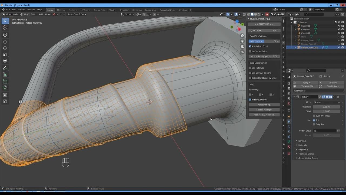Click the Blender logo menu icon
Image resolution: width=346 pixels, height=195 pixels.
[x=3, y=10]
